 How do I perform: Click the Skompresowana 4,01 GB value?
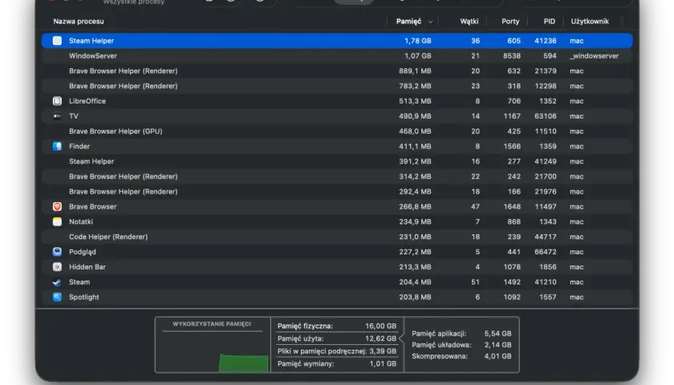point(497,356)
